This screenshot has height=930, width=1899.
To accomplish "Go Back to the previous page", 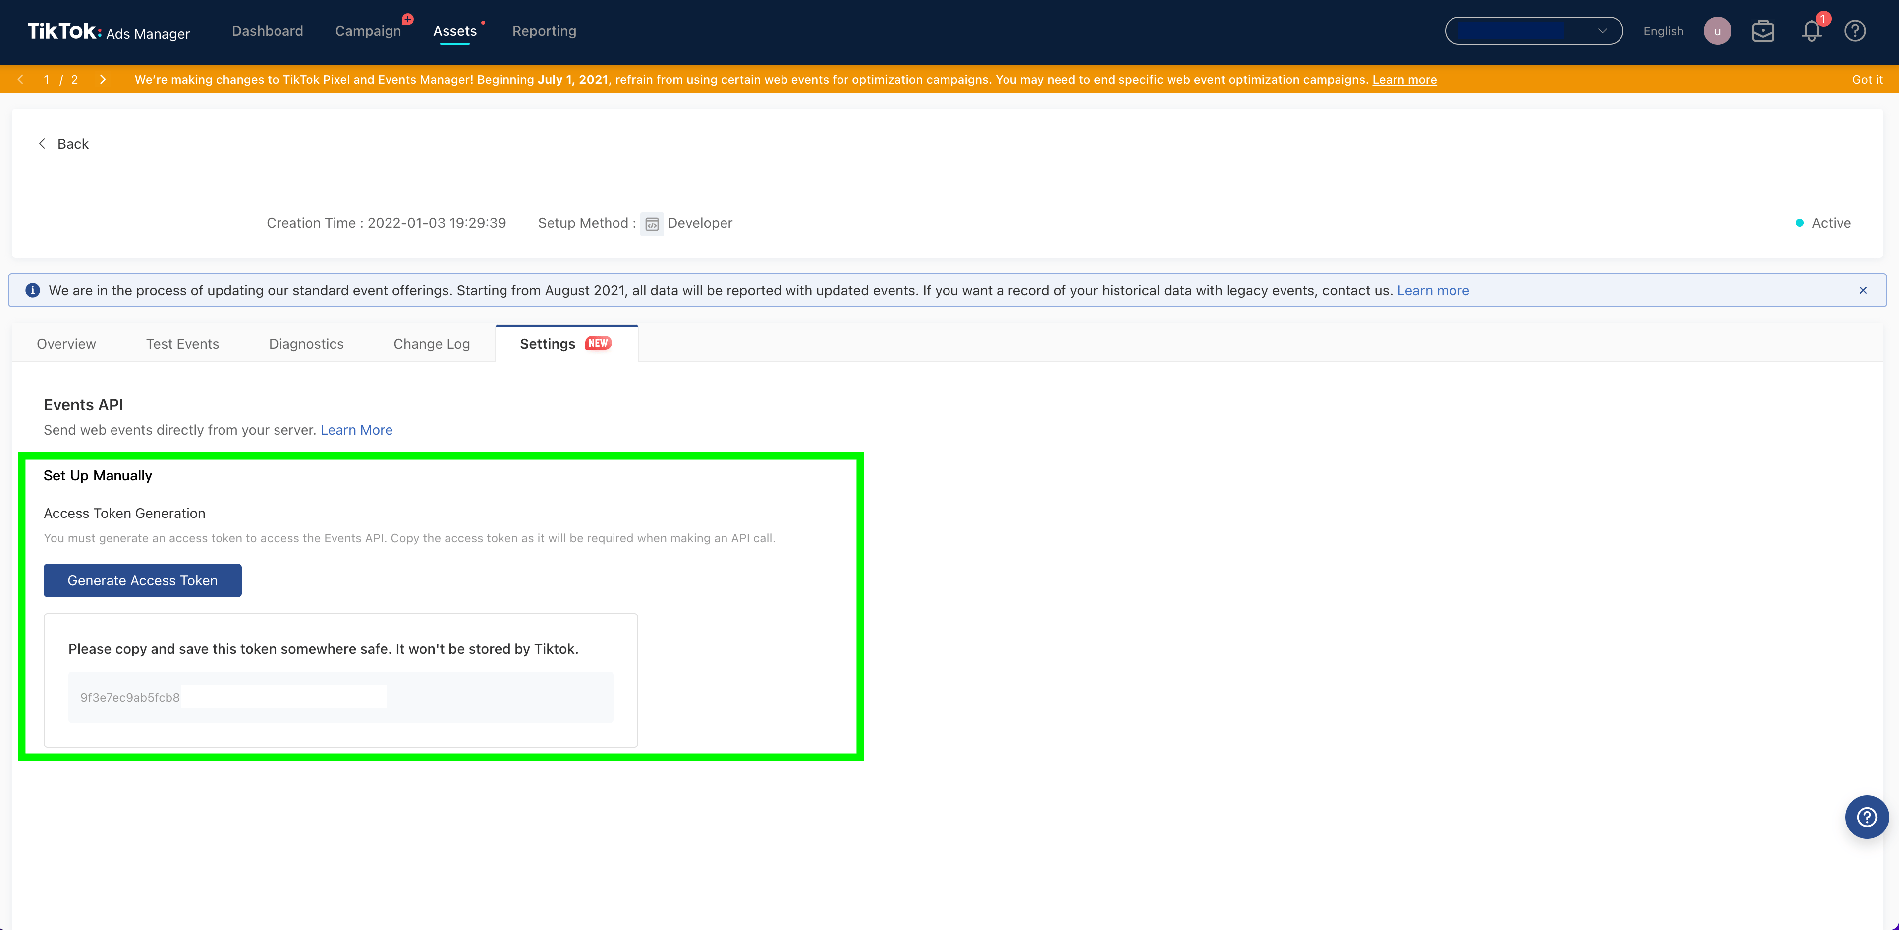I will point(63,144).
